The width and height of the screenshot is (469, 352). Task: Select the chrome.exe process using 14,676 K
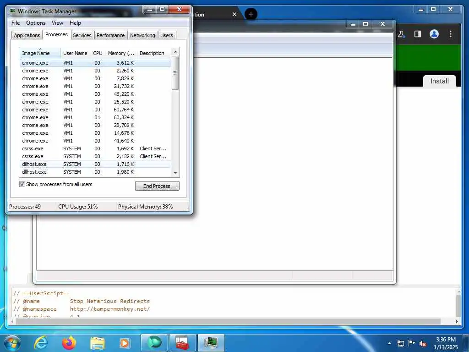(x=95, y=133)
